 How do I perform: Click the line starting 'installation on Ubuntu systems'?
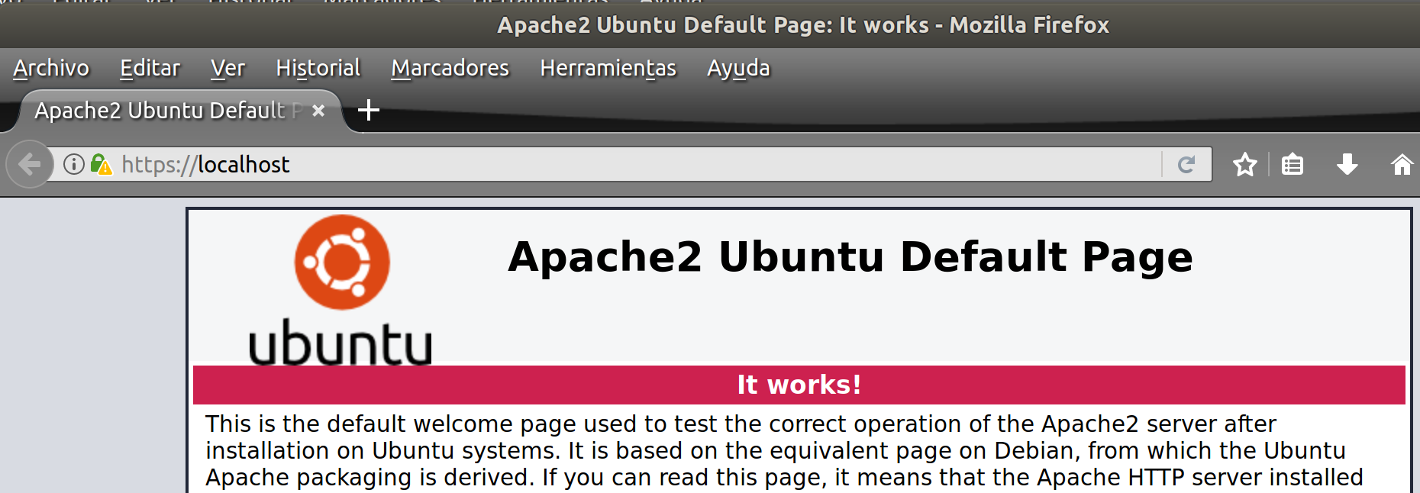[x=776, y=450]
